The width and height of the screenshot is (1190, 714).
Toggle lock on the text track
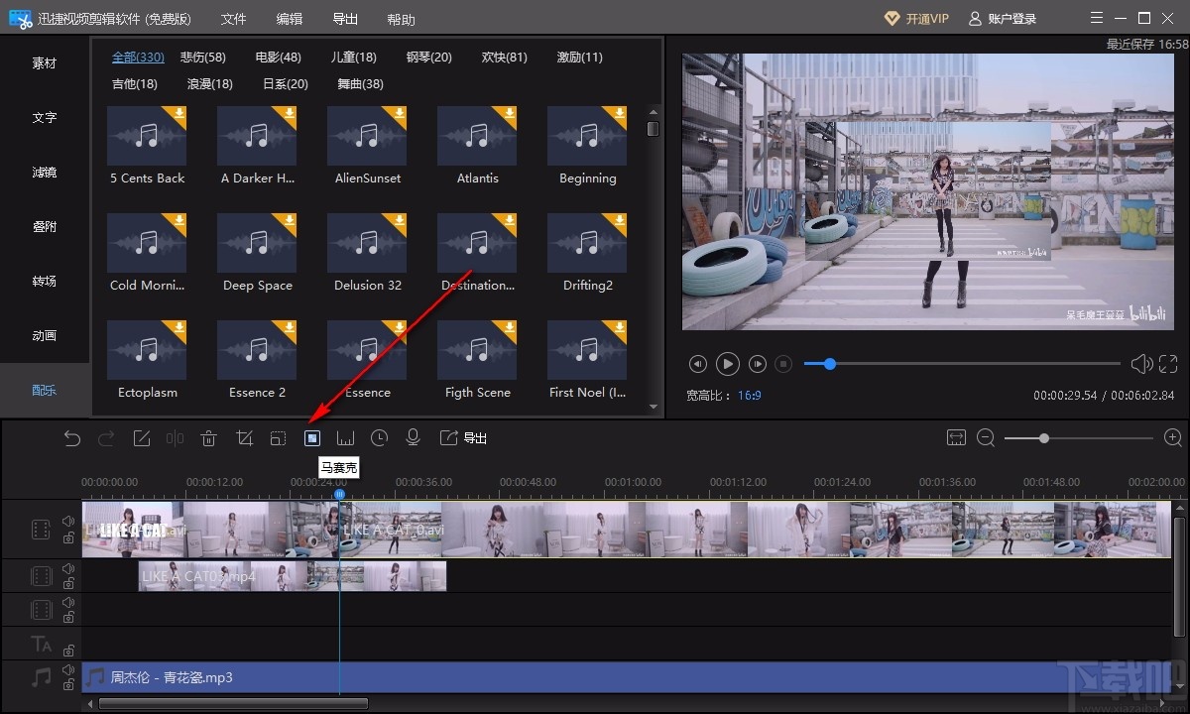coord(68,651)
